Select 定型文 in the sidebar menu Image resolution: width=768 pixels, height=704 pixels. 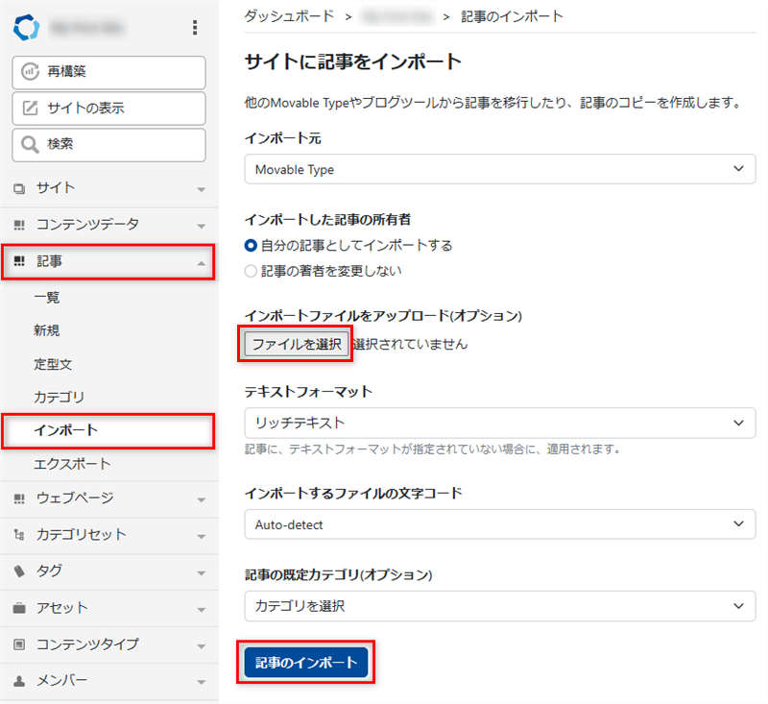53,364
